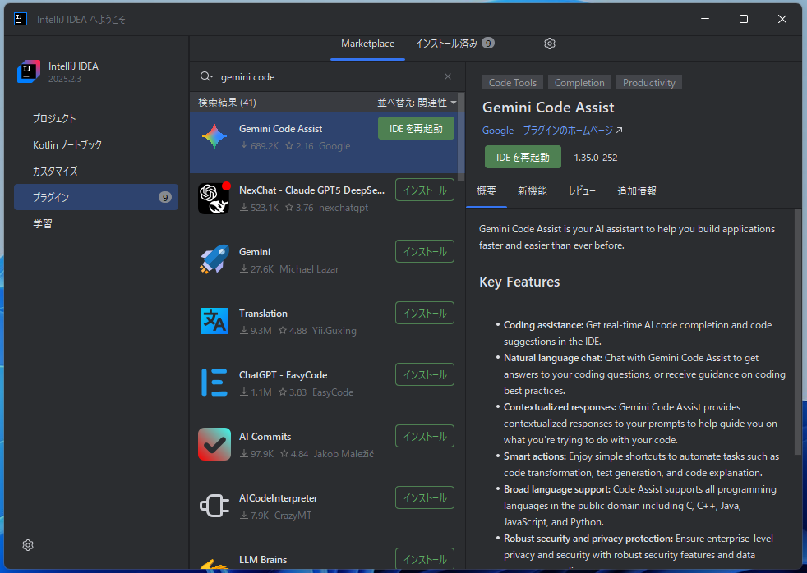The height and width of the screenshot is (573, 807).
Task: Switch to the インストール済み tab
Action: [x=447, y=44]
